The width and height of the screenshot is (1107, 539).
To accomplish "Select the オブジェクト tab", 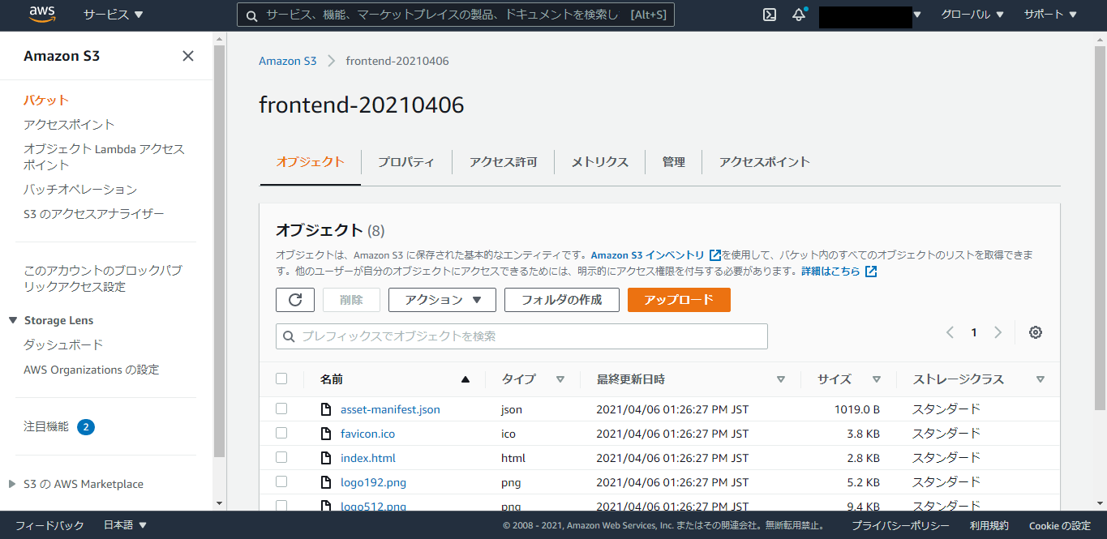I will 311,162.
